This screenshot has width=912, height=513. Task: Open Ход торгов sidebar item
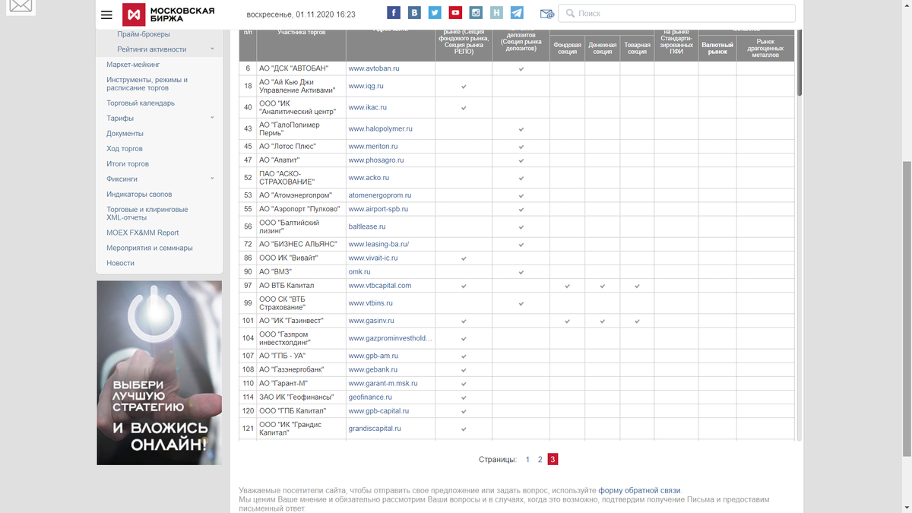pyautogui.click(x=125, y=148)
